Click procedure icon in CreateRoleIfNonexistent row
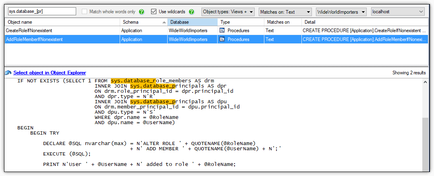Viewport: 434px width, 176px height. 222,31
